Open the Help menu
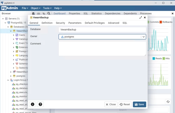Image resolution: width=175 pixels, height=113 pixels. point(58,8)
